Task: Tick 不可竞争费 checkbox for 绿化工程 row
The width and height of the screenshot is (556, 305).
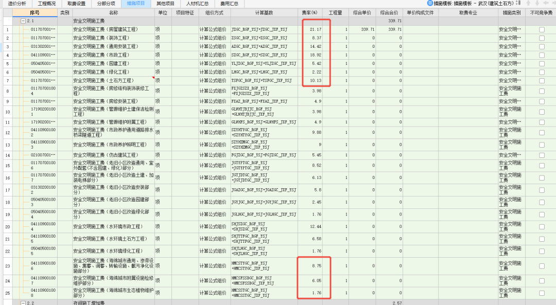Action: click(x=542, y=72)
